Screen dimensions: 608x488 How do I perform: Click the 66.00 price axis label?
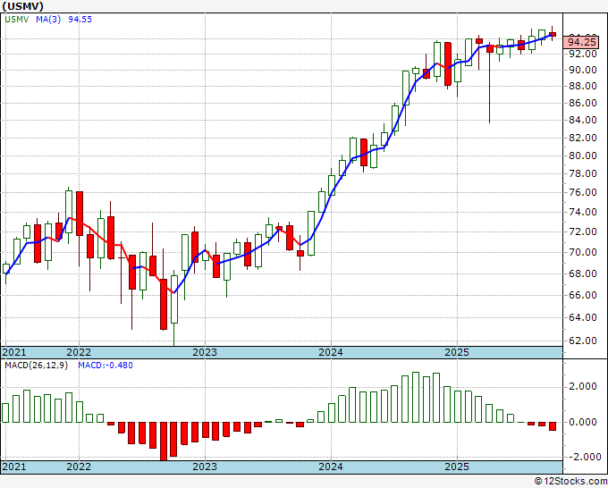coord(583,295)
